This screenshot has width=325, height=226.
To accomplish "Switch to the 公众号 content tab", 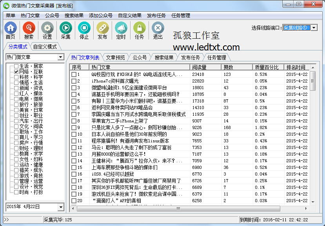I will point(140,57).
